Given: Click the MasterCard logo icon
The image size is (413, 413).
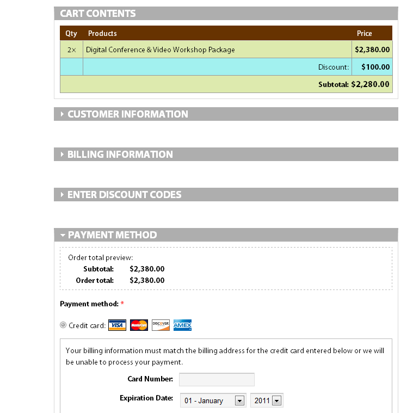Looking at the screenshot, I should (x=139, y=325).
